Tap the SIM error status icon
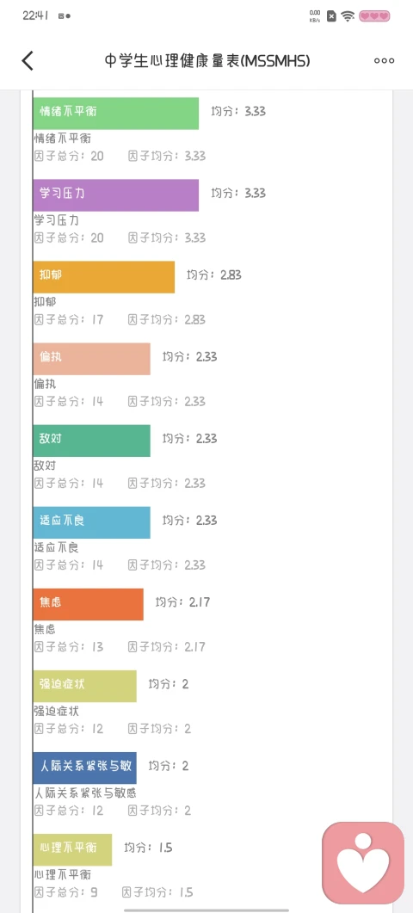 point(331,15)
